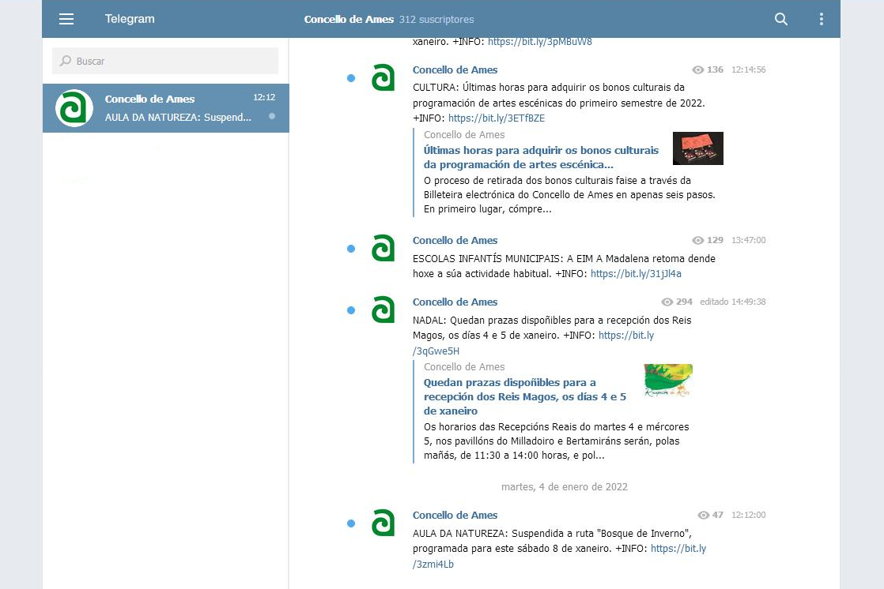This screenshot has height=589, width=884.
Task: Open the "Quedan prazas dispoñibles" preview title
Action: coord(525,396)
